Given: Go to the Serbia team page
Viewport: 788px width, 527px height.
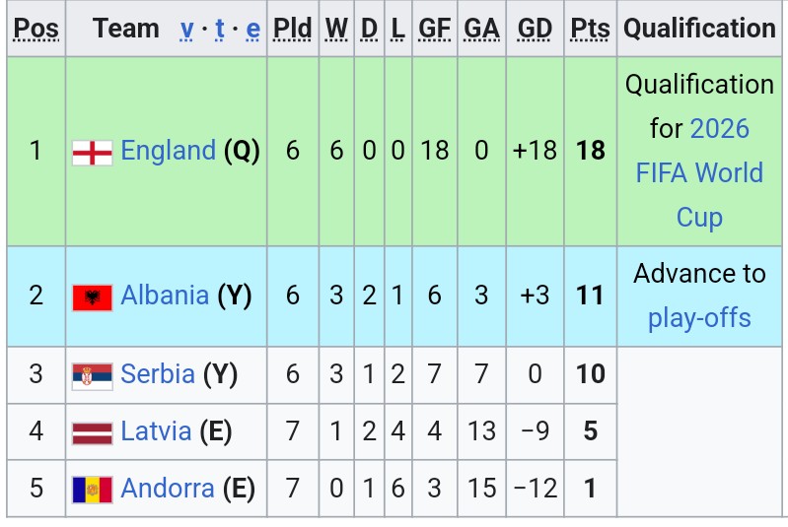Looking at the screenshot, I should point(158,374).
